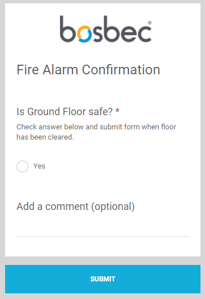Select the "Yes" radio button circle

[x=22, y=166]
